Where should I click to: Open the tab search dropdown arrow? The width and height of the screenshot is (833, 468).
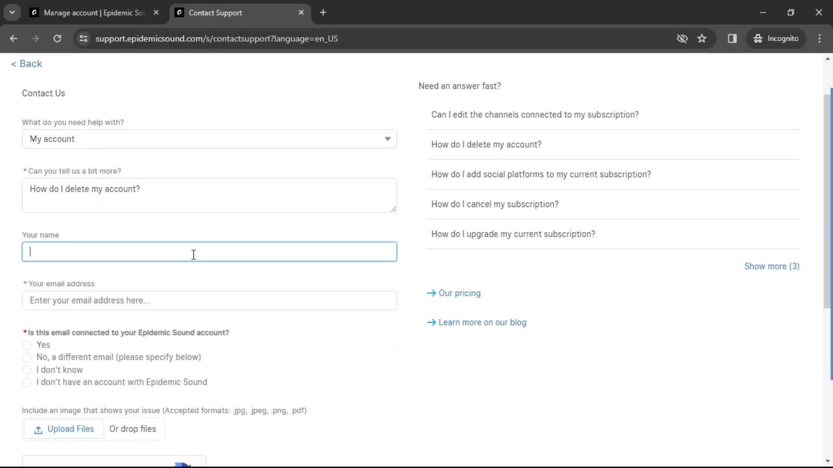coord(12,13)
